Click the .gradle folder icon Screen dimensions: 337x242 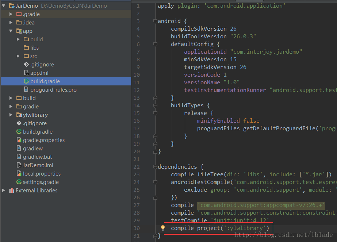click(x=19, y=14)
